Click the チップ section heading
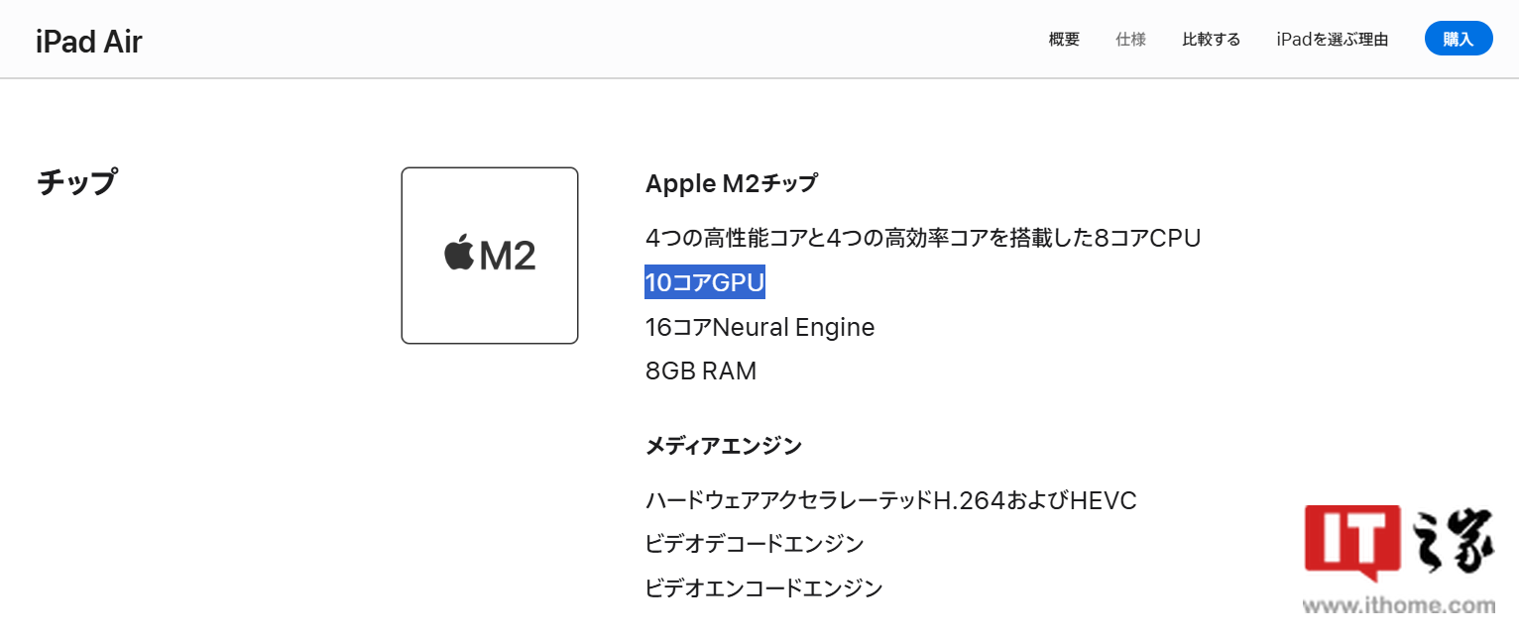1519x637 pixels. [74, 182]
